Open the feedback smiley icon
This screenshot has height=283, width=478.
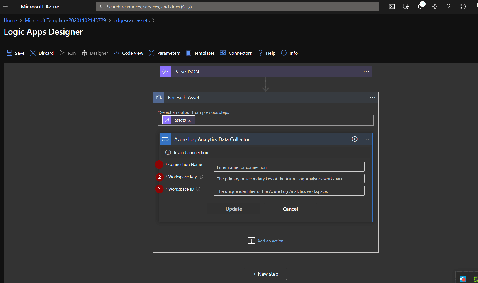click(463, 7)
